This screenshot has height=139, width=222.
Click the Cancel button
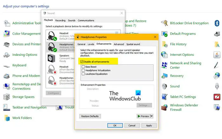[132, 126]
